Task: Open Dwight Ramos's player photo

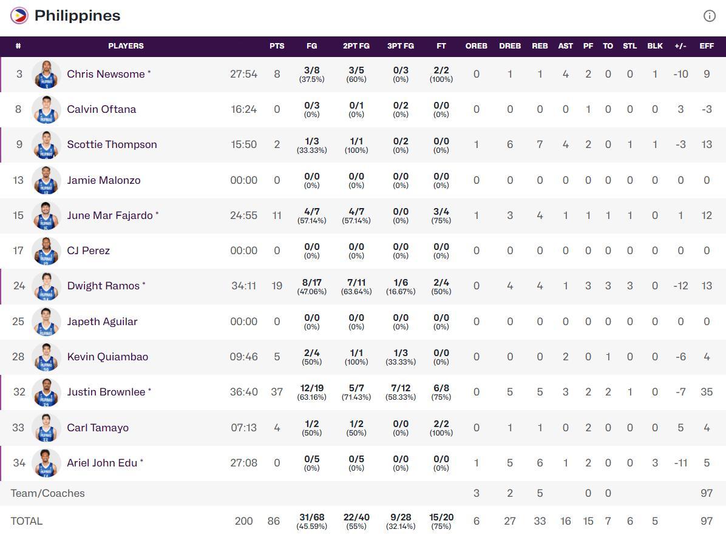Action: pos(46,286)
